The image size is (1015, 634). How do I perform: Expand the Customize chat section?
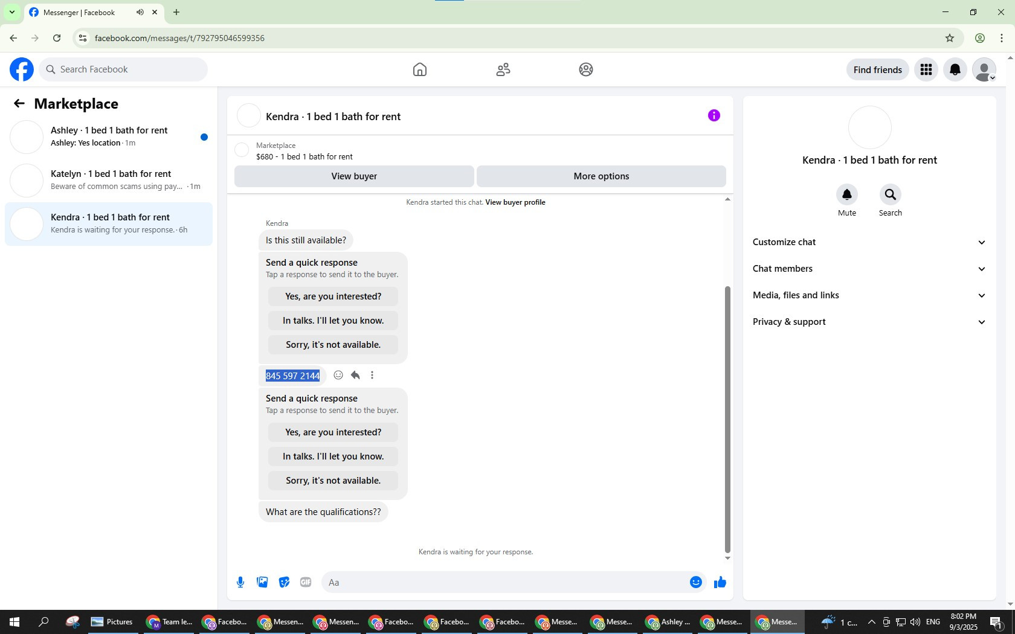(869, 242)
